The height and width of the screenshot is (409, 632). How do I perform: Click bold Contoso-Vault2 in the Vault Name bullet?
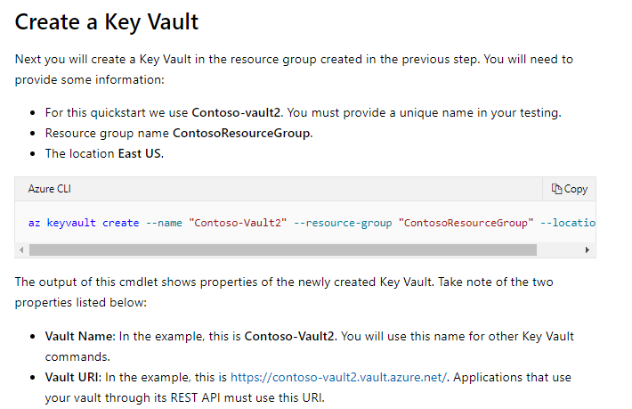(x=290, y=336)
